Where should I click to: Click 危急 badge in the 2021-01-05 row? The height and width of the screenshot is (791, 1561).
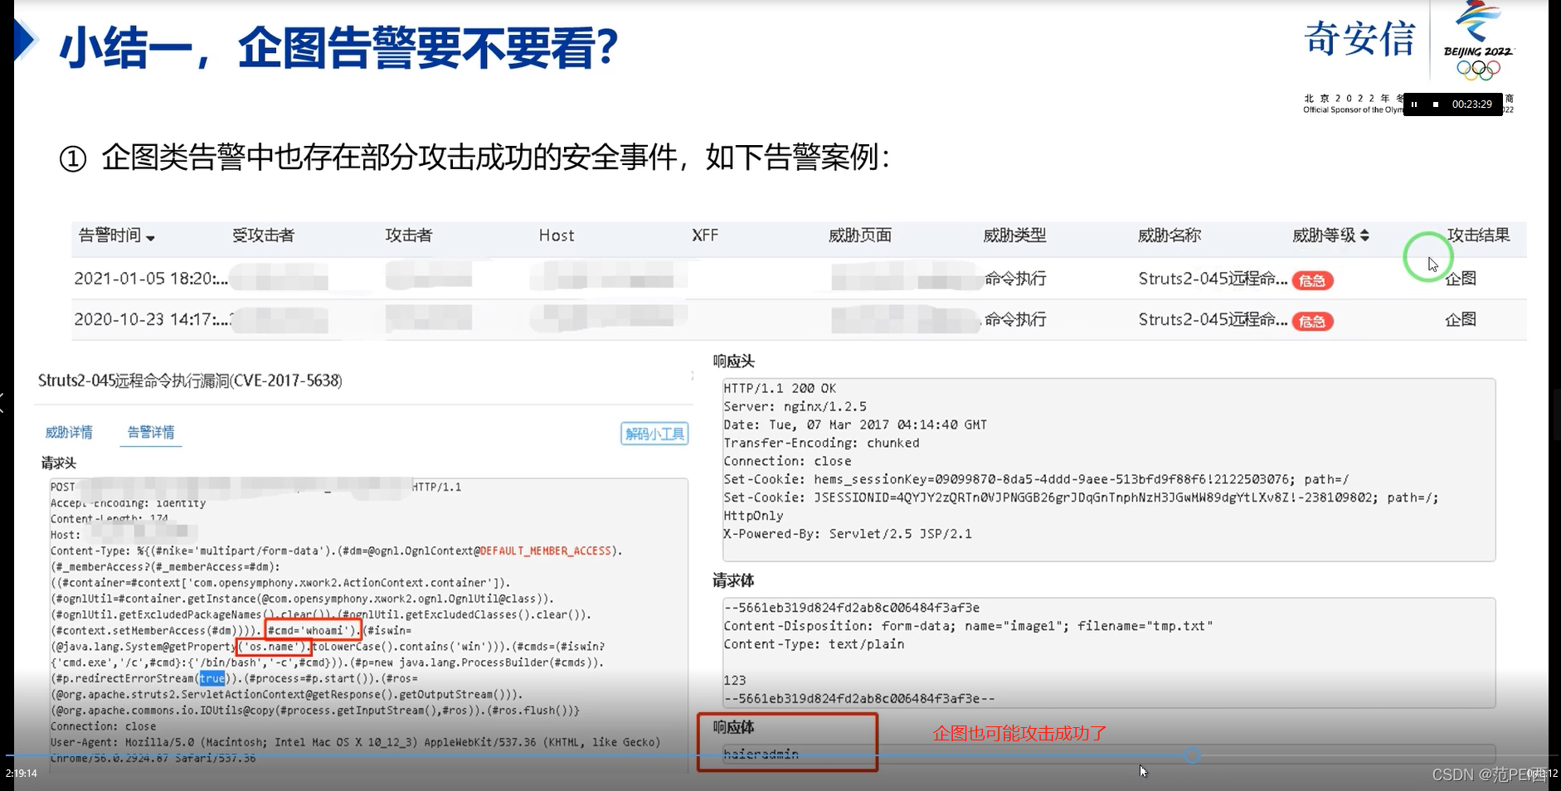(1312, 280)
